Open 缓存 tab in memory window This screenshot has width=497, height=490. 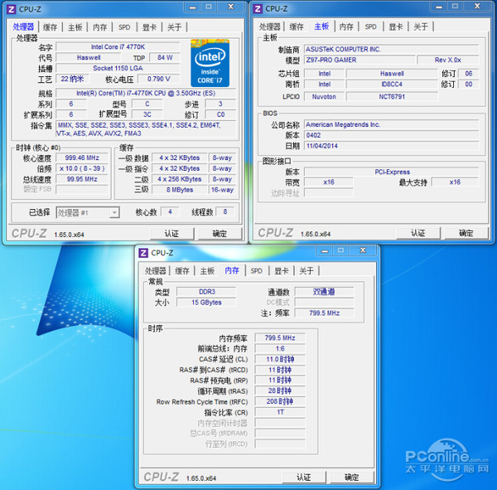tap(182, 271)
